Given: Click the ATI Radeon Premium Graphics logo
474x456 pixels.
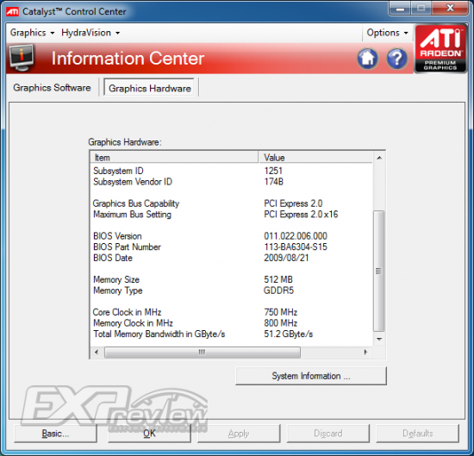Looking at the screenshot, I should point(440,49).
